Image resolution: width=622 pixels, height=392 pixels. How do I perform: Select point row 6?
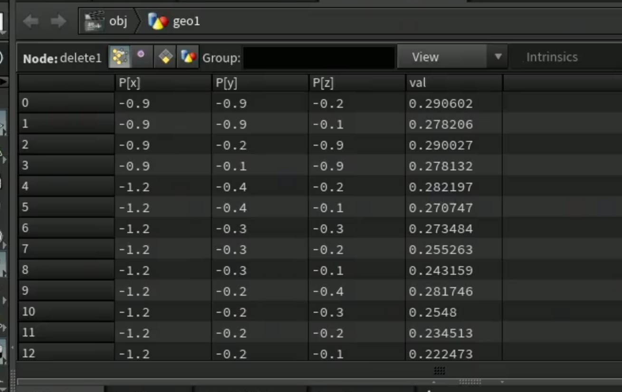point(66,228)
